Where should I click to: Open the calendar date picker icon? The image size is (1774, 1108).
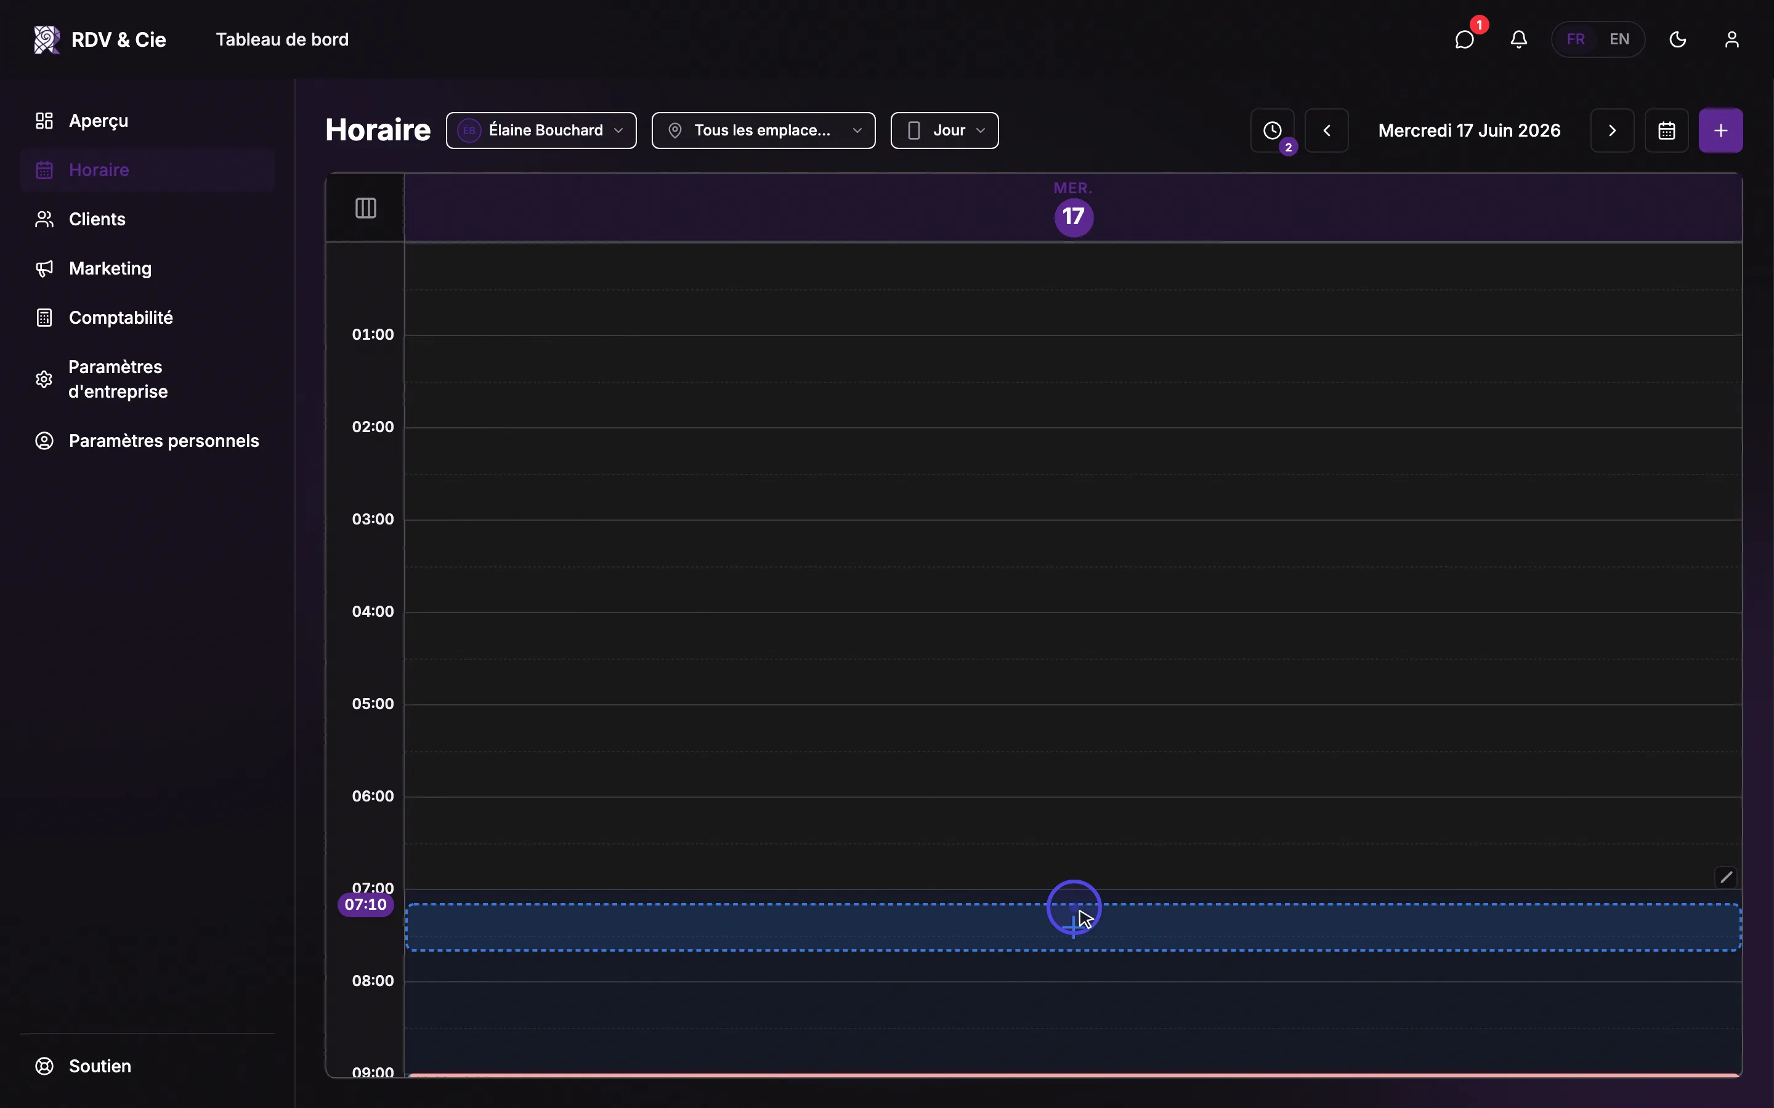(x=1666, y=130)
